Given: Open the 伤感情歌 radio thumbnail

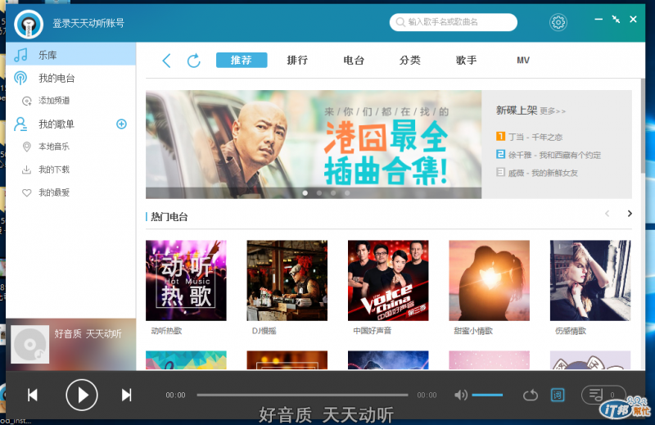Looking at the screenshot, I should pyautogui.click(x=590, y=280).
